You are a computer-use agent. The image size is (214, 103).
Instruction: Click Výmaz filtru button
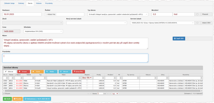coord(79,72)
